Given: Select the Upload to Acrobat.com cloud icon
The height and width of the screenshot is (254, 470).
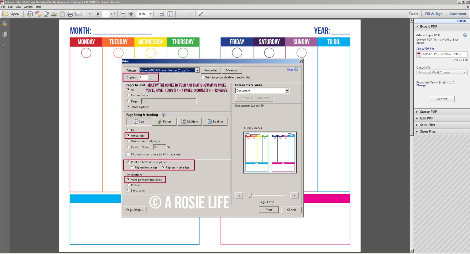Looking at the screenshot, I should 54,14.
